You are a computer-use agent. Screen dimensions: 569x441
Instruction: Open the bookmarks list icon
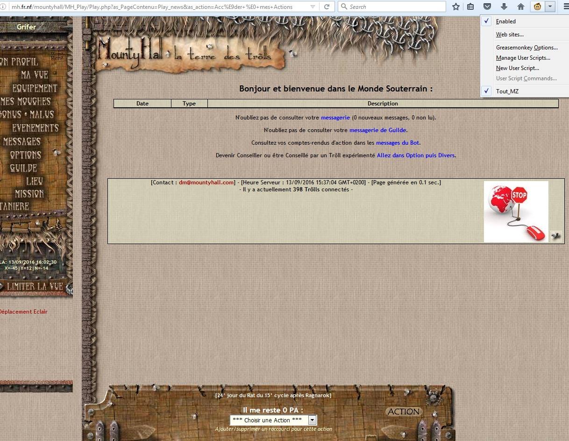(470, 7)
